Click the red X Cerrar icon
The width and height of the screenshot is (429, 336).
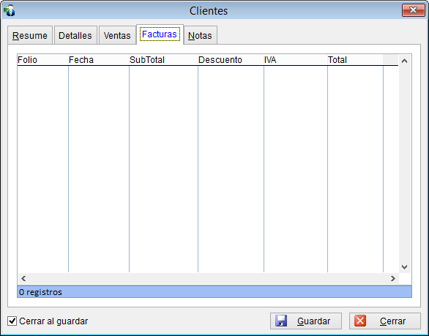[x=360, y=321]
